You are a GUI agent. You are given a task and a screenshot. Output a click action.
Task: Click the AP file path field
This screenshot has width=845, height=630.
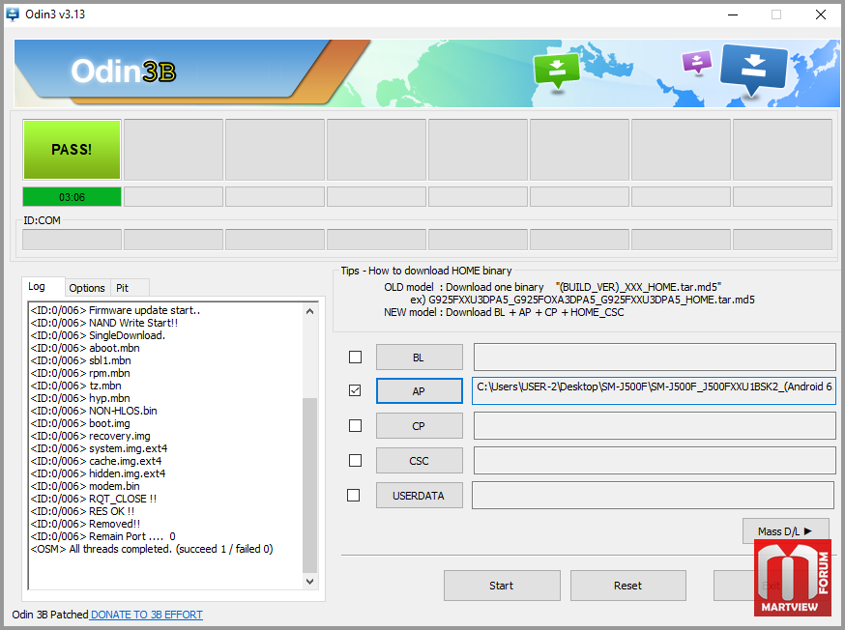click(x=654, y=391)
